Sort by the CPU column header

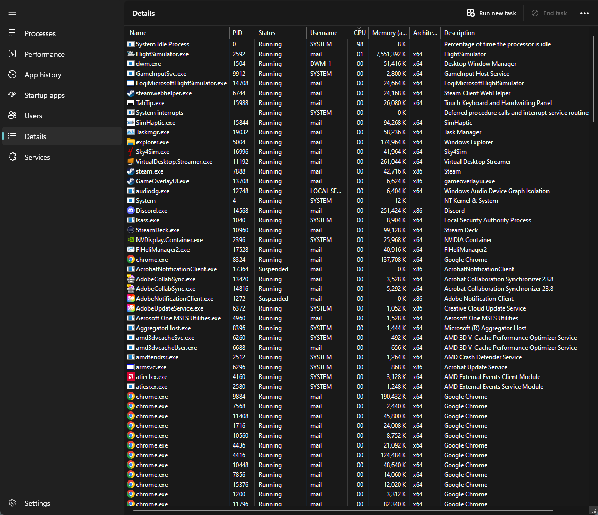(358, 33)
